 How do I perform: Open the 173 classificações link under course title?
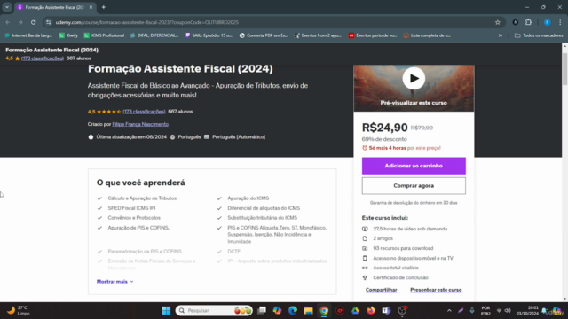pyautogui.click(x=144, y=112)
